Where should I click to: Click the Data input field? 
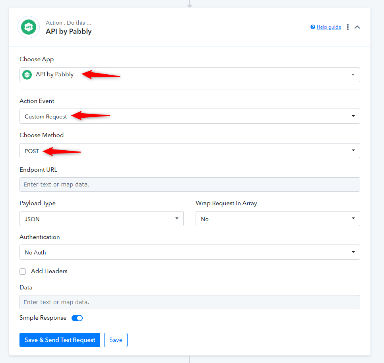190,302
